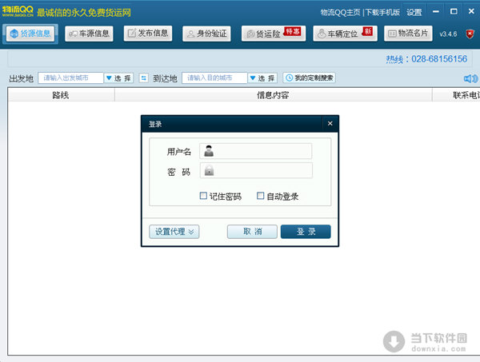This screenshot has height=362, width=480.
Task: Click the 我的定制搜索 custom search button
Action: click(x=310, y=78)
